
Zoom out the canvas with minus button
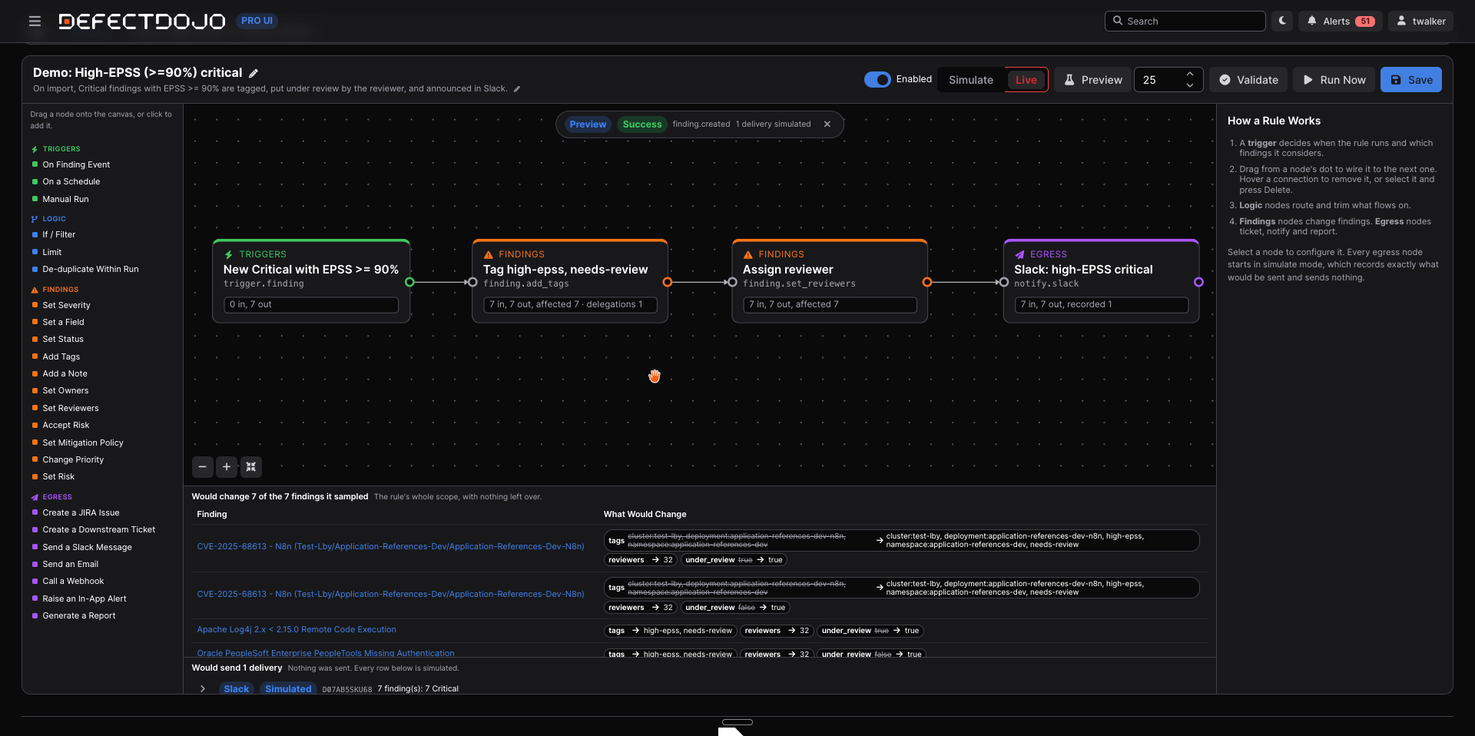coord(203,466)
